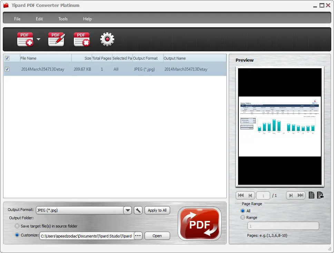Select the JPEG (*.jpg) cell in file row
The width and height of the screenshot is (334, 253).
pos(144,69)
